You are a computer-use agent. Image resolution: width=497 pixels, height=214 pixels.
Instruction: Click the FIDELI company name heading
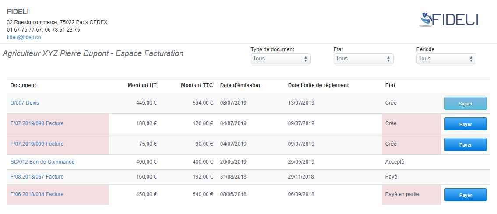pyautogui.click(x=18, y=12)
